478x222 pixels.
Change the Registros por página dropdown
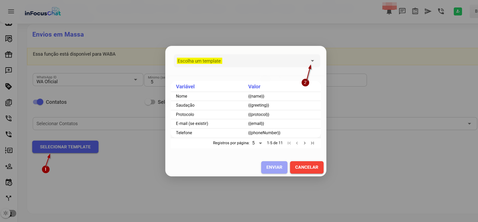(x=257, y=143)
